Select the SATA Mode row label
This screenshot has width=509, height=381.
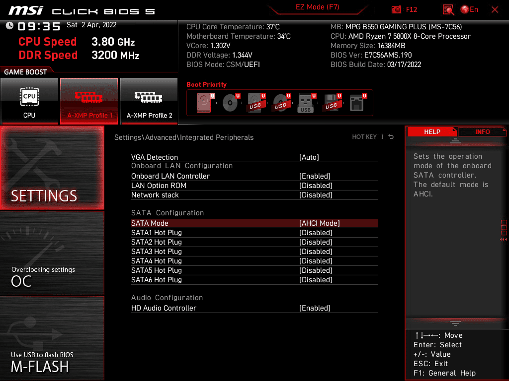150,223
